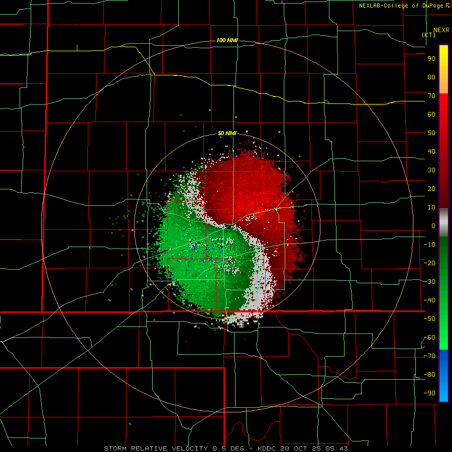Click the -90 value on velocity scale
The height and width of the screenshot is (452, 452).
click(x=429, y=393)
